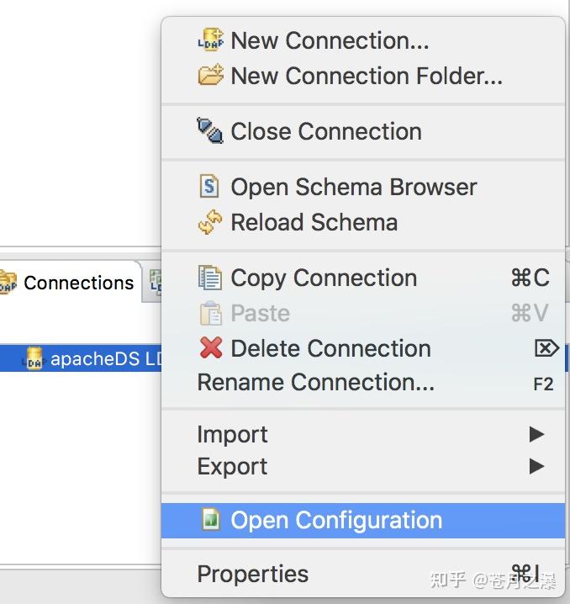Click the New Connection Folder icon
Viewport: 570px width, 604px height.
point(209,76)
